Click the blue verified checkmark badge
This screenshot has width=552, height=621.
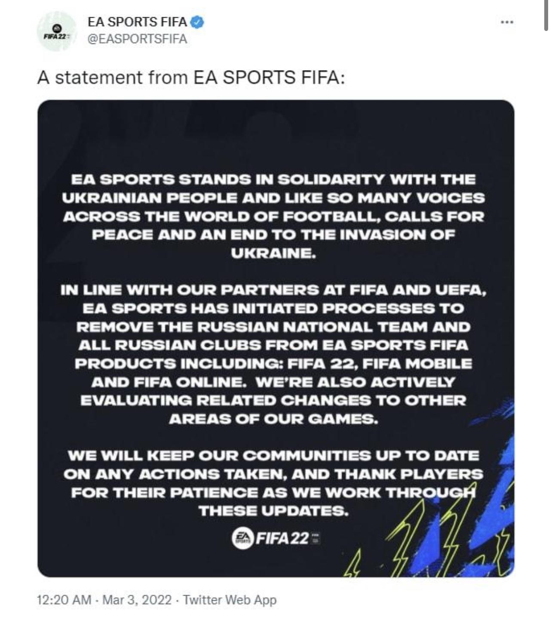click(197, 22)
